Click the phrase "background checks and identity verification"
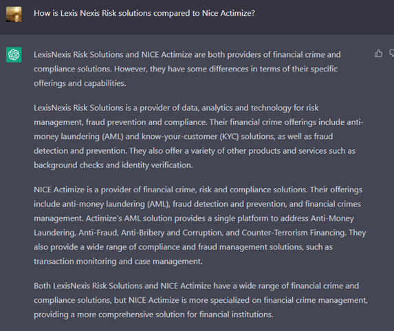The width and height of the screenshot is (394, 331). click(113, 165)
